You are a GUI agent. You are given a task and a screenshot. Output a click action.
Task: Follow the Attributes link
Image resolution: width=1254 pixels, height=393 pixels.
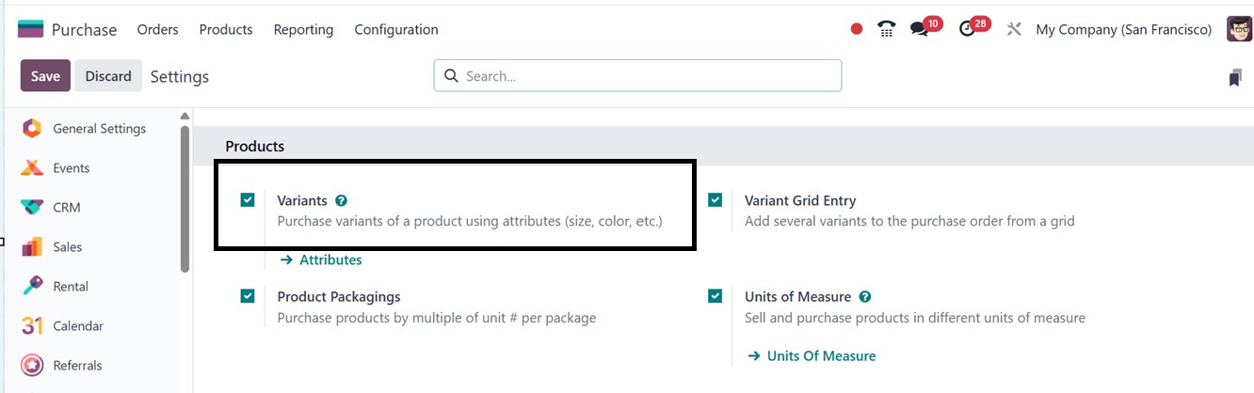coord(330,259)
